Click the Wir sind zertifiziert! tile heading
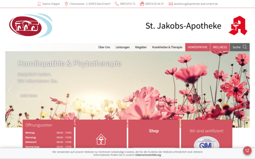Screen dimensions: 255x159 tap(207, 131)
